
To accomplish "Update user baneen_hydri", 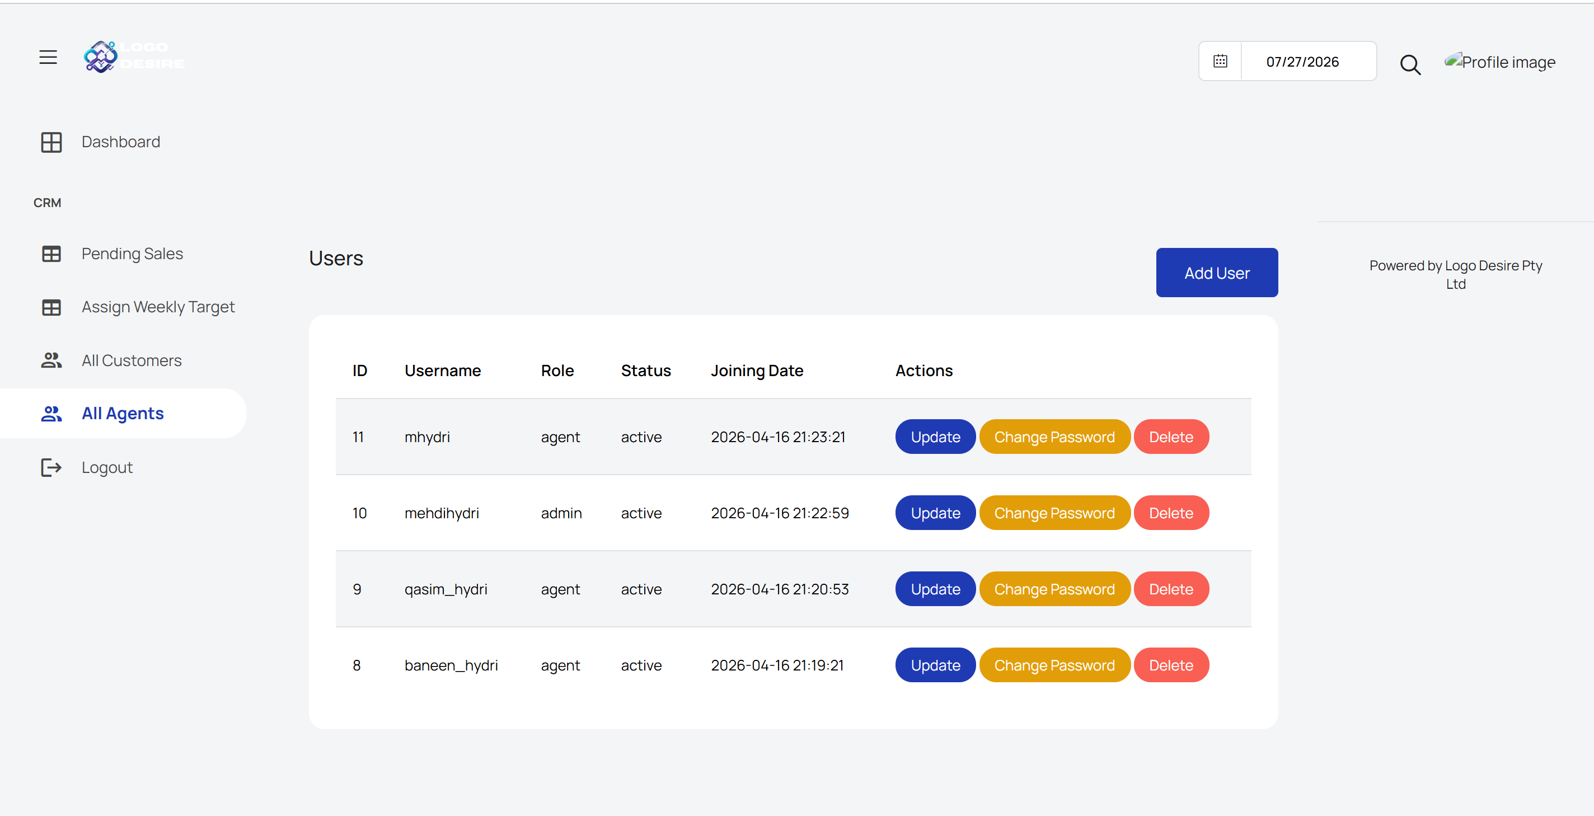I will coord(935,665).
